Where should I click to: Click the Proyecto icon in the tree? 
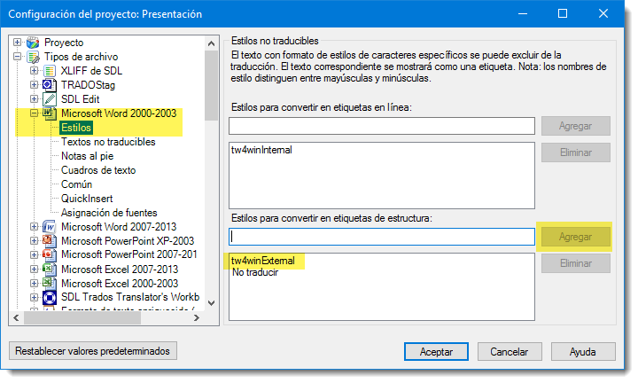[x=33, y=43]
